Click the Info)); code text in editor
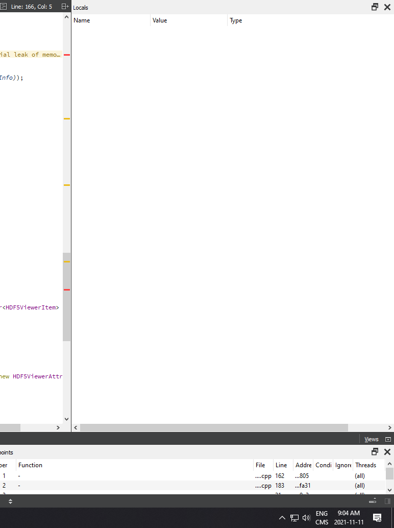394x528 pixels. (x=11, y=78)
